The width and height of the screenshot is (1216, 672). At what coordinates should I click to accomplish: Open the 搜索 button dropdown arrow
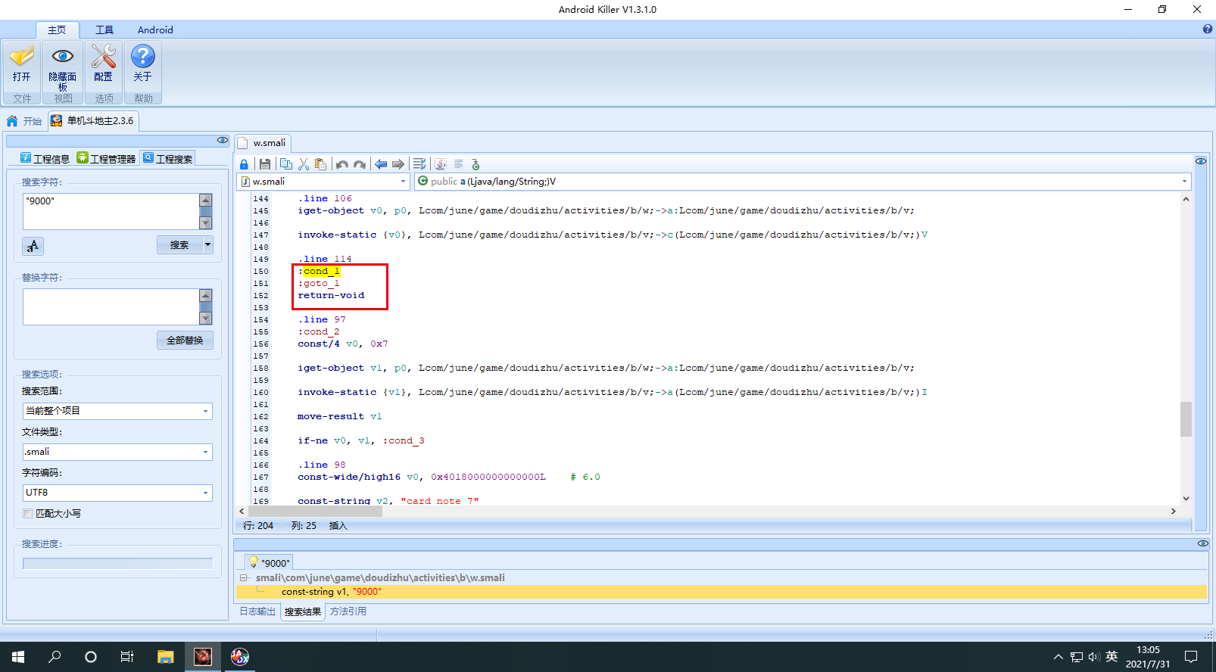tap(208, 244)
